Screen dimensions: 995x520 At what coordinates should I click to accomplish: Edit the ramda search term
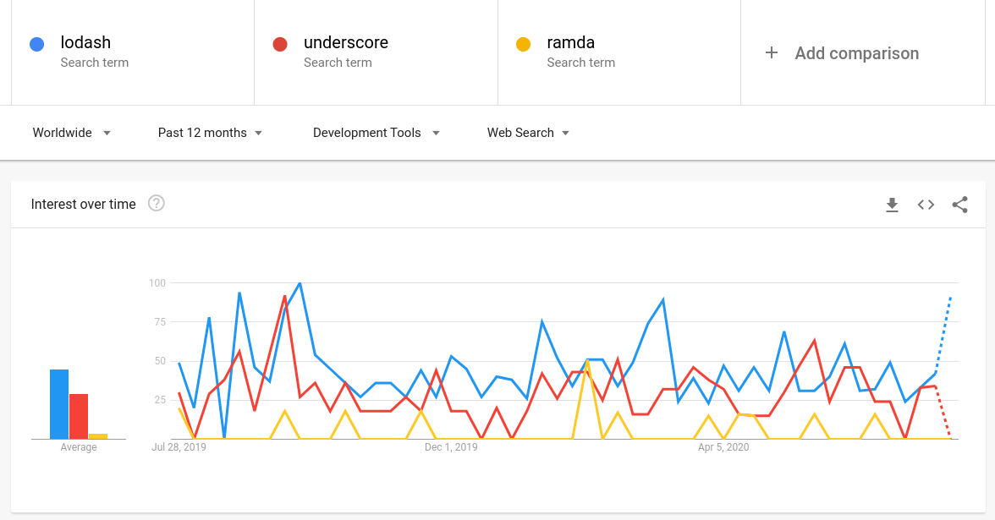tap(571, 42)
